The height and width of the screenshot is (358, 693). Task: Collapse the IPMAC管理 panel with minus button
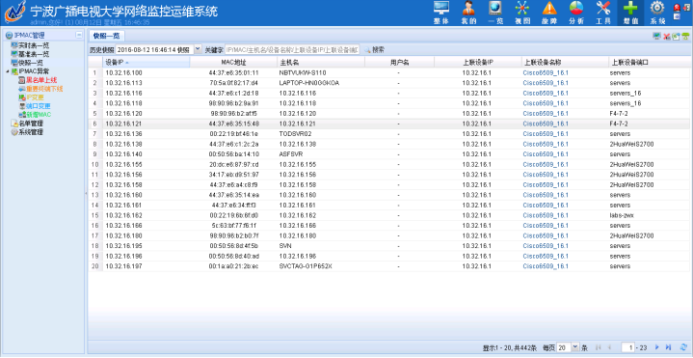point(79,35)
